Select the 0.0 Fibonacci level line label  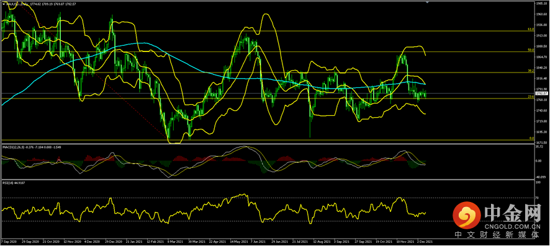point(531,138)
